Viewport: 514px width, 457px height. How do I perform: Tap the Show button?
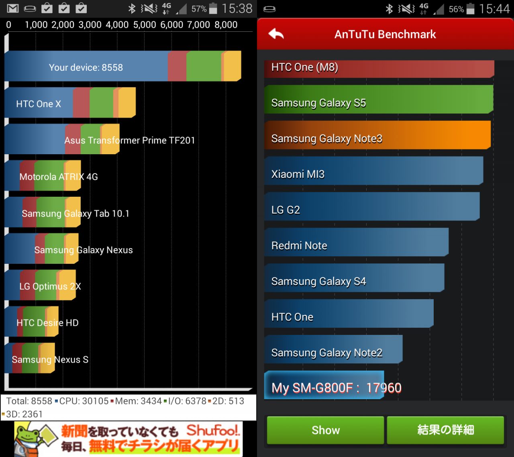[326, 430]
